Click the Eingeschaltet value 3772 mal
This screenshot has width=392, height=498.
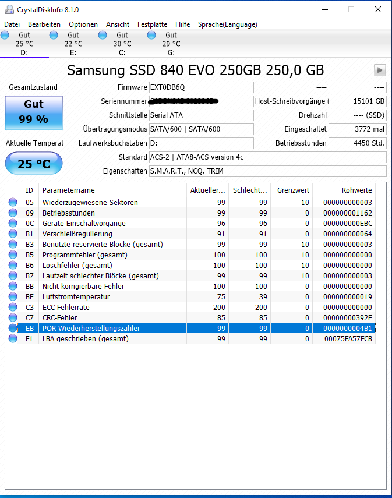point(358,129)
